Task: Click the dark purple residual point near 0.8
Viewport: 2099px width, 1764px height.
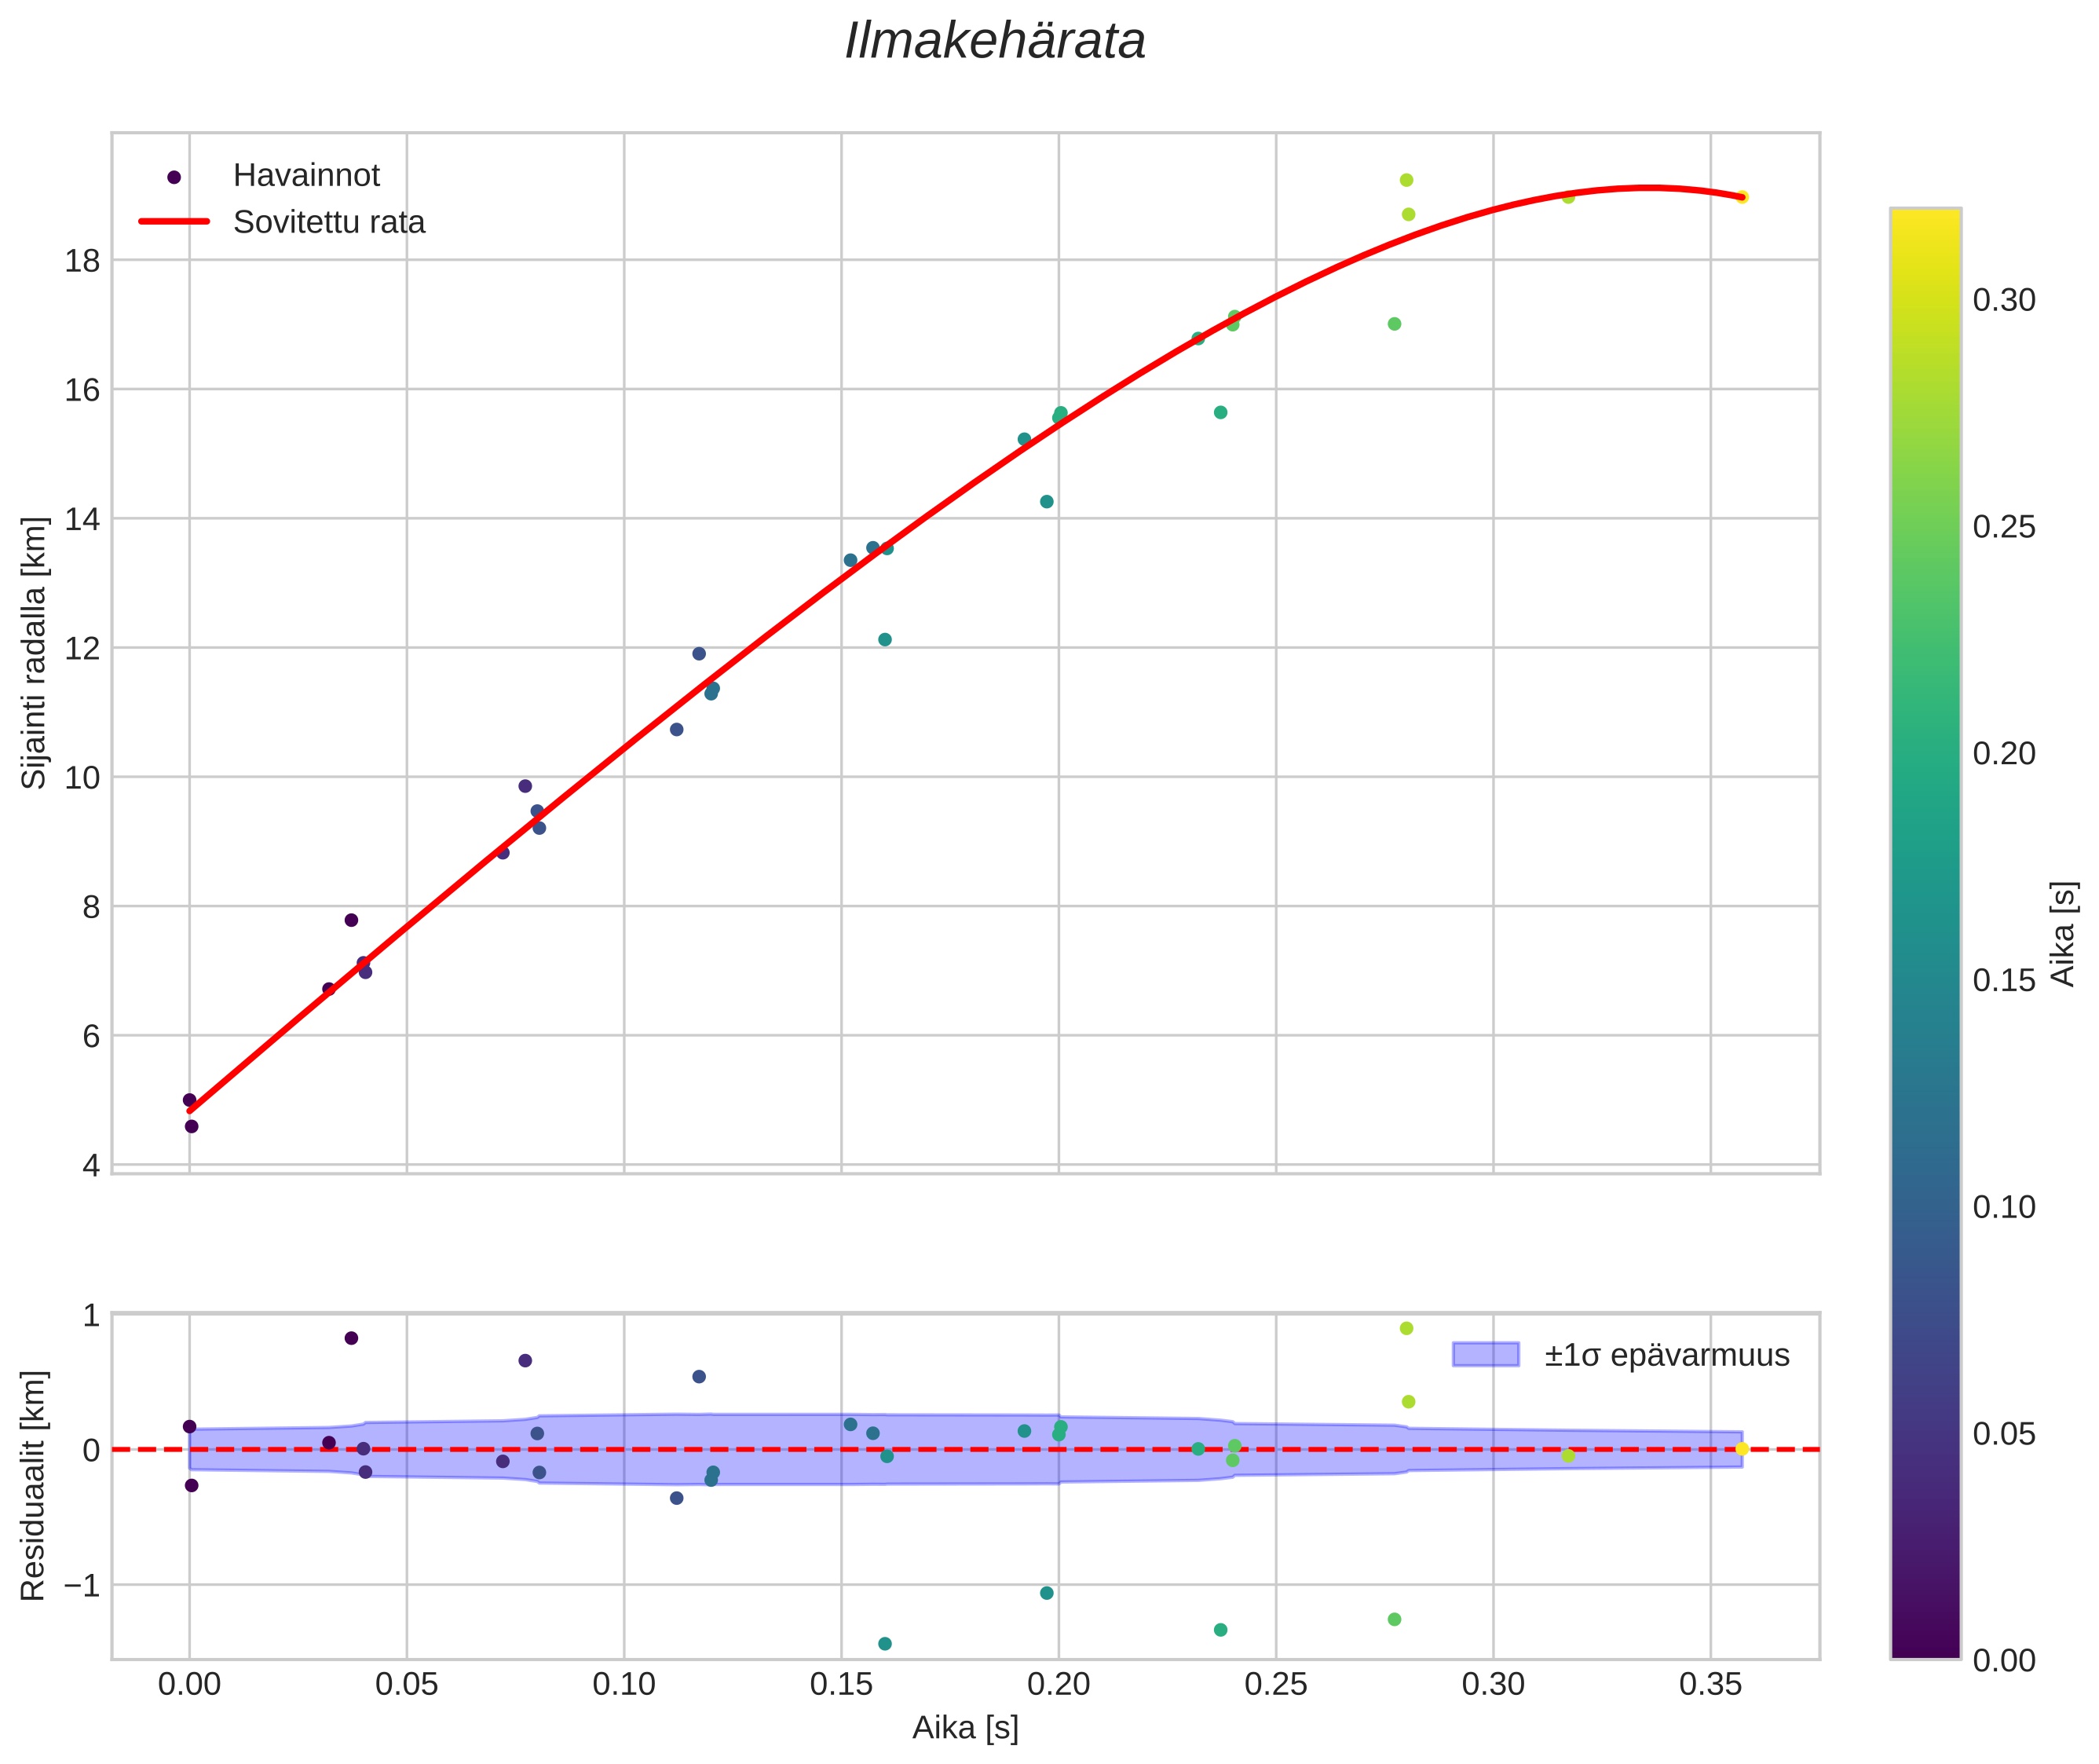Action: pyautogui.click(x=351, y=1338)
